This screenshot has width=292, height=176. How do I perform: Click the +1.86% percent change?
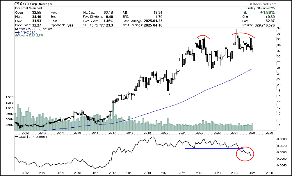point(268,13)
